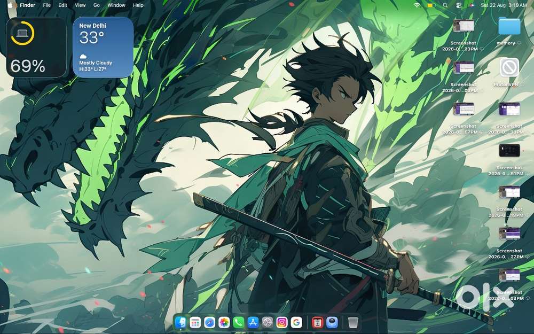Open Finder from the dock
534x334 pixels.
(x=180, y=322)
